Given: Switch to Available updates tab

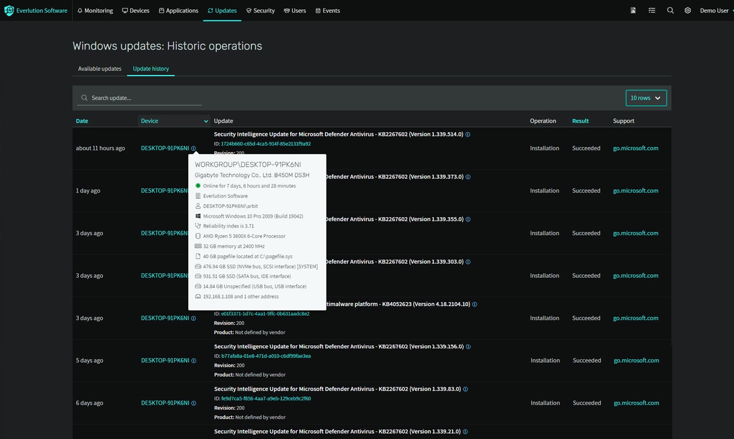Looking at the screenshot, I should (x=99, y=69).
